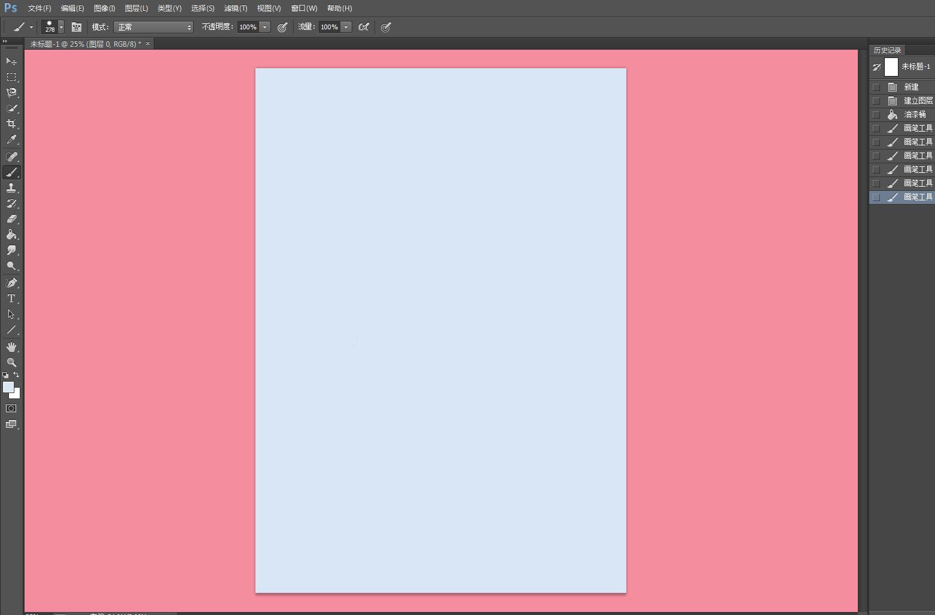
Task: Open the 图层(L) menu
Action: 136,8
